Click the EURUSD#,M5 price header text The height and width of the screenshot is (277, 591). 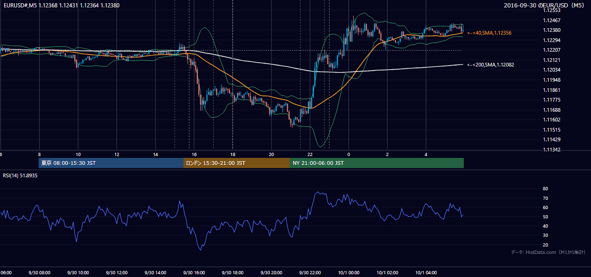61,6
